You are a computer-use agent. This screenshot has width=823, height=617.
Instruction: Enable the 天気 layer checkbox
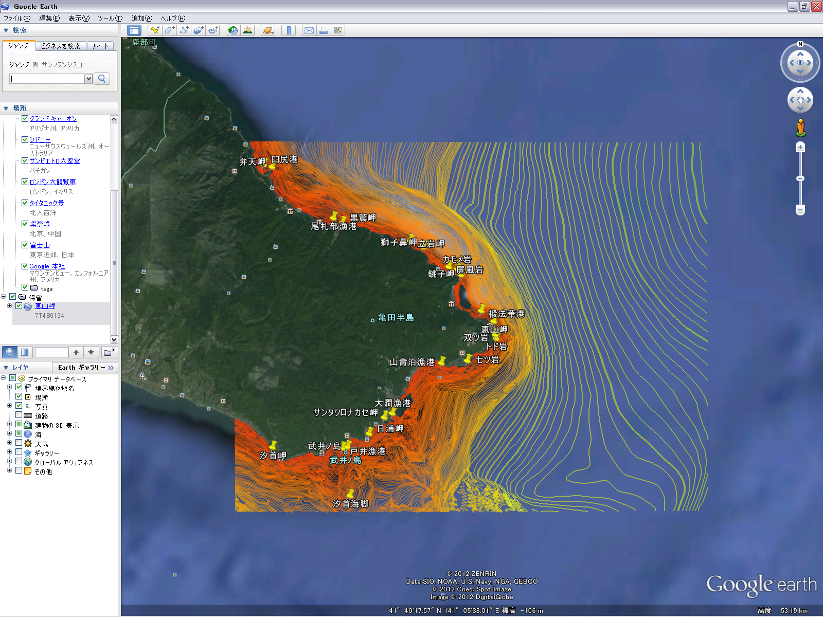[x=19, y=443]
